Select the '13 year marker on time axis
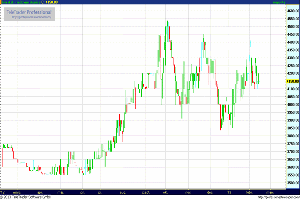The height and width of the screenshot is (200, 300). 229,192
